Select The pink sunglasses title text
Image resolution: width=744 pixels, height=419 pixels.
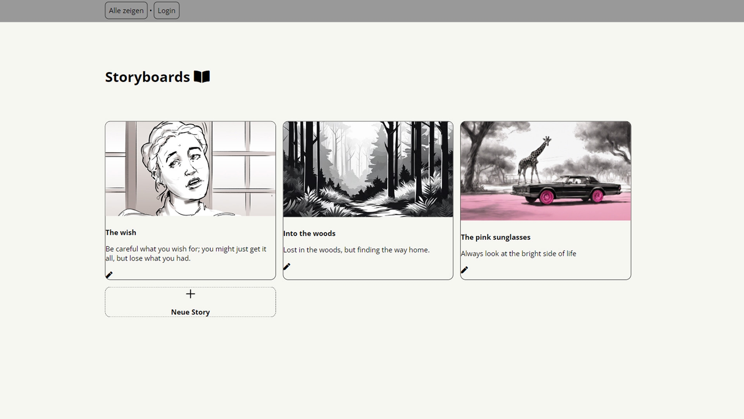click(495, 237)
